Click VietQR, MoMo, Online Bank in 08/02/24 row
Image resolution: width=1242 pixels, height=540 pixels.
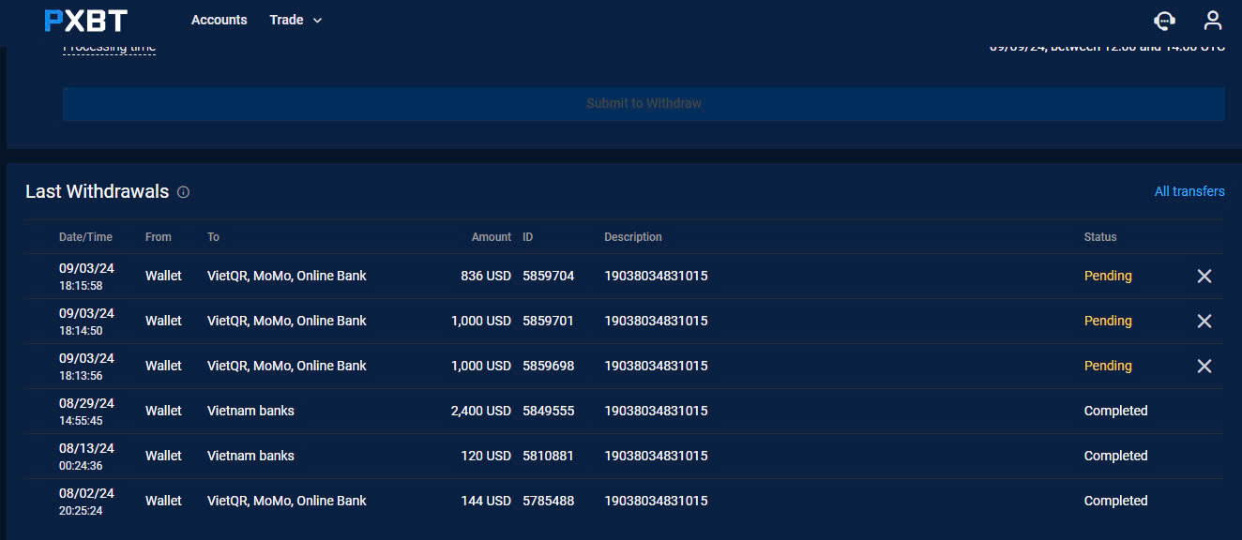point(287,501)
